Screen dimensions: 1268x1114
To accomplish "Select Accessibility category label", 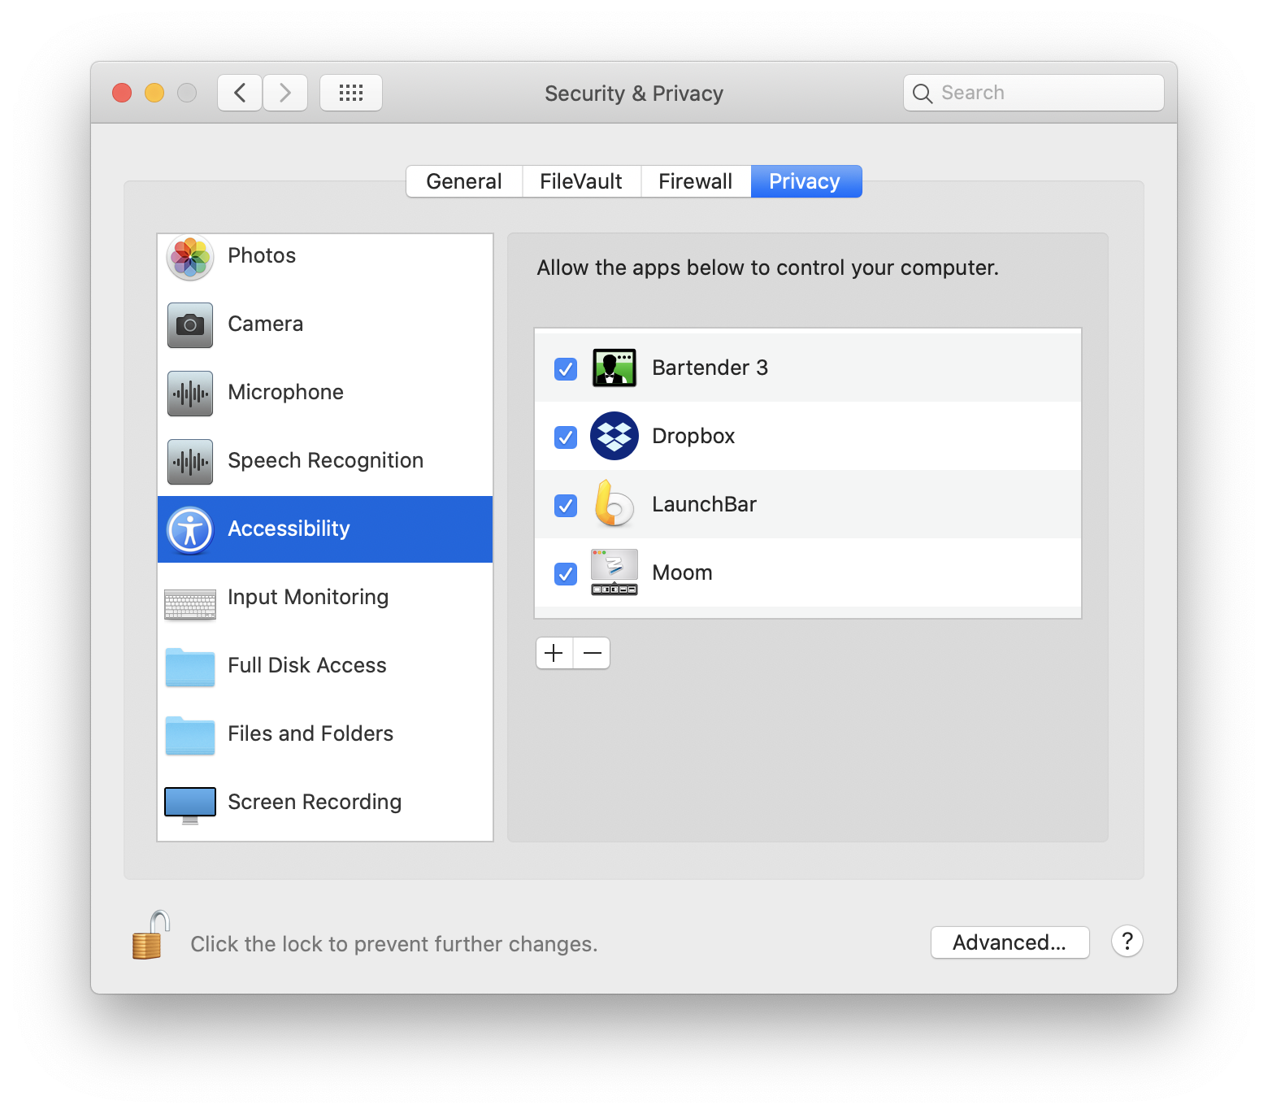I will (x=289, y=529).
